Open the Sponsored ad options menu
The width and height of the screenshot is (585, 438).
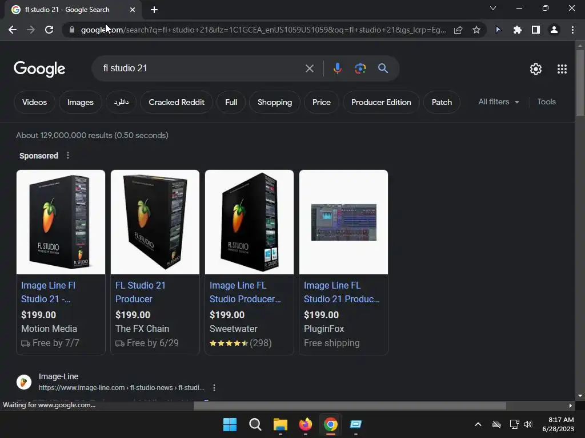coord(68,155)
